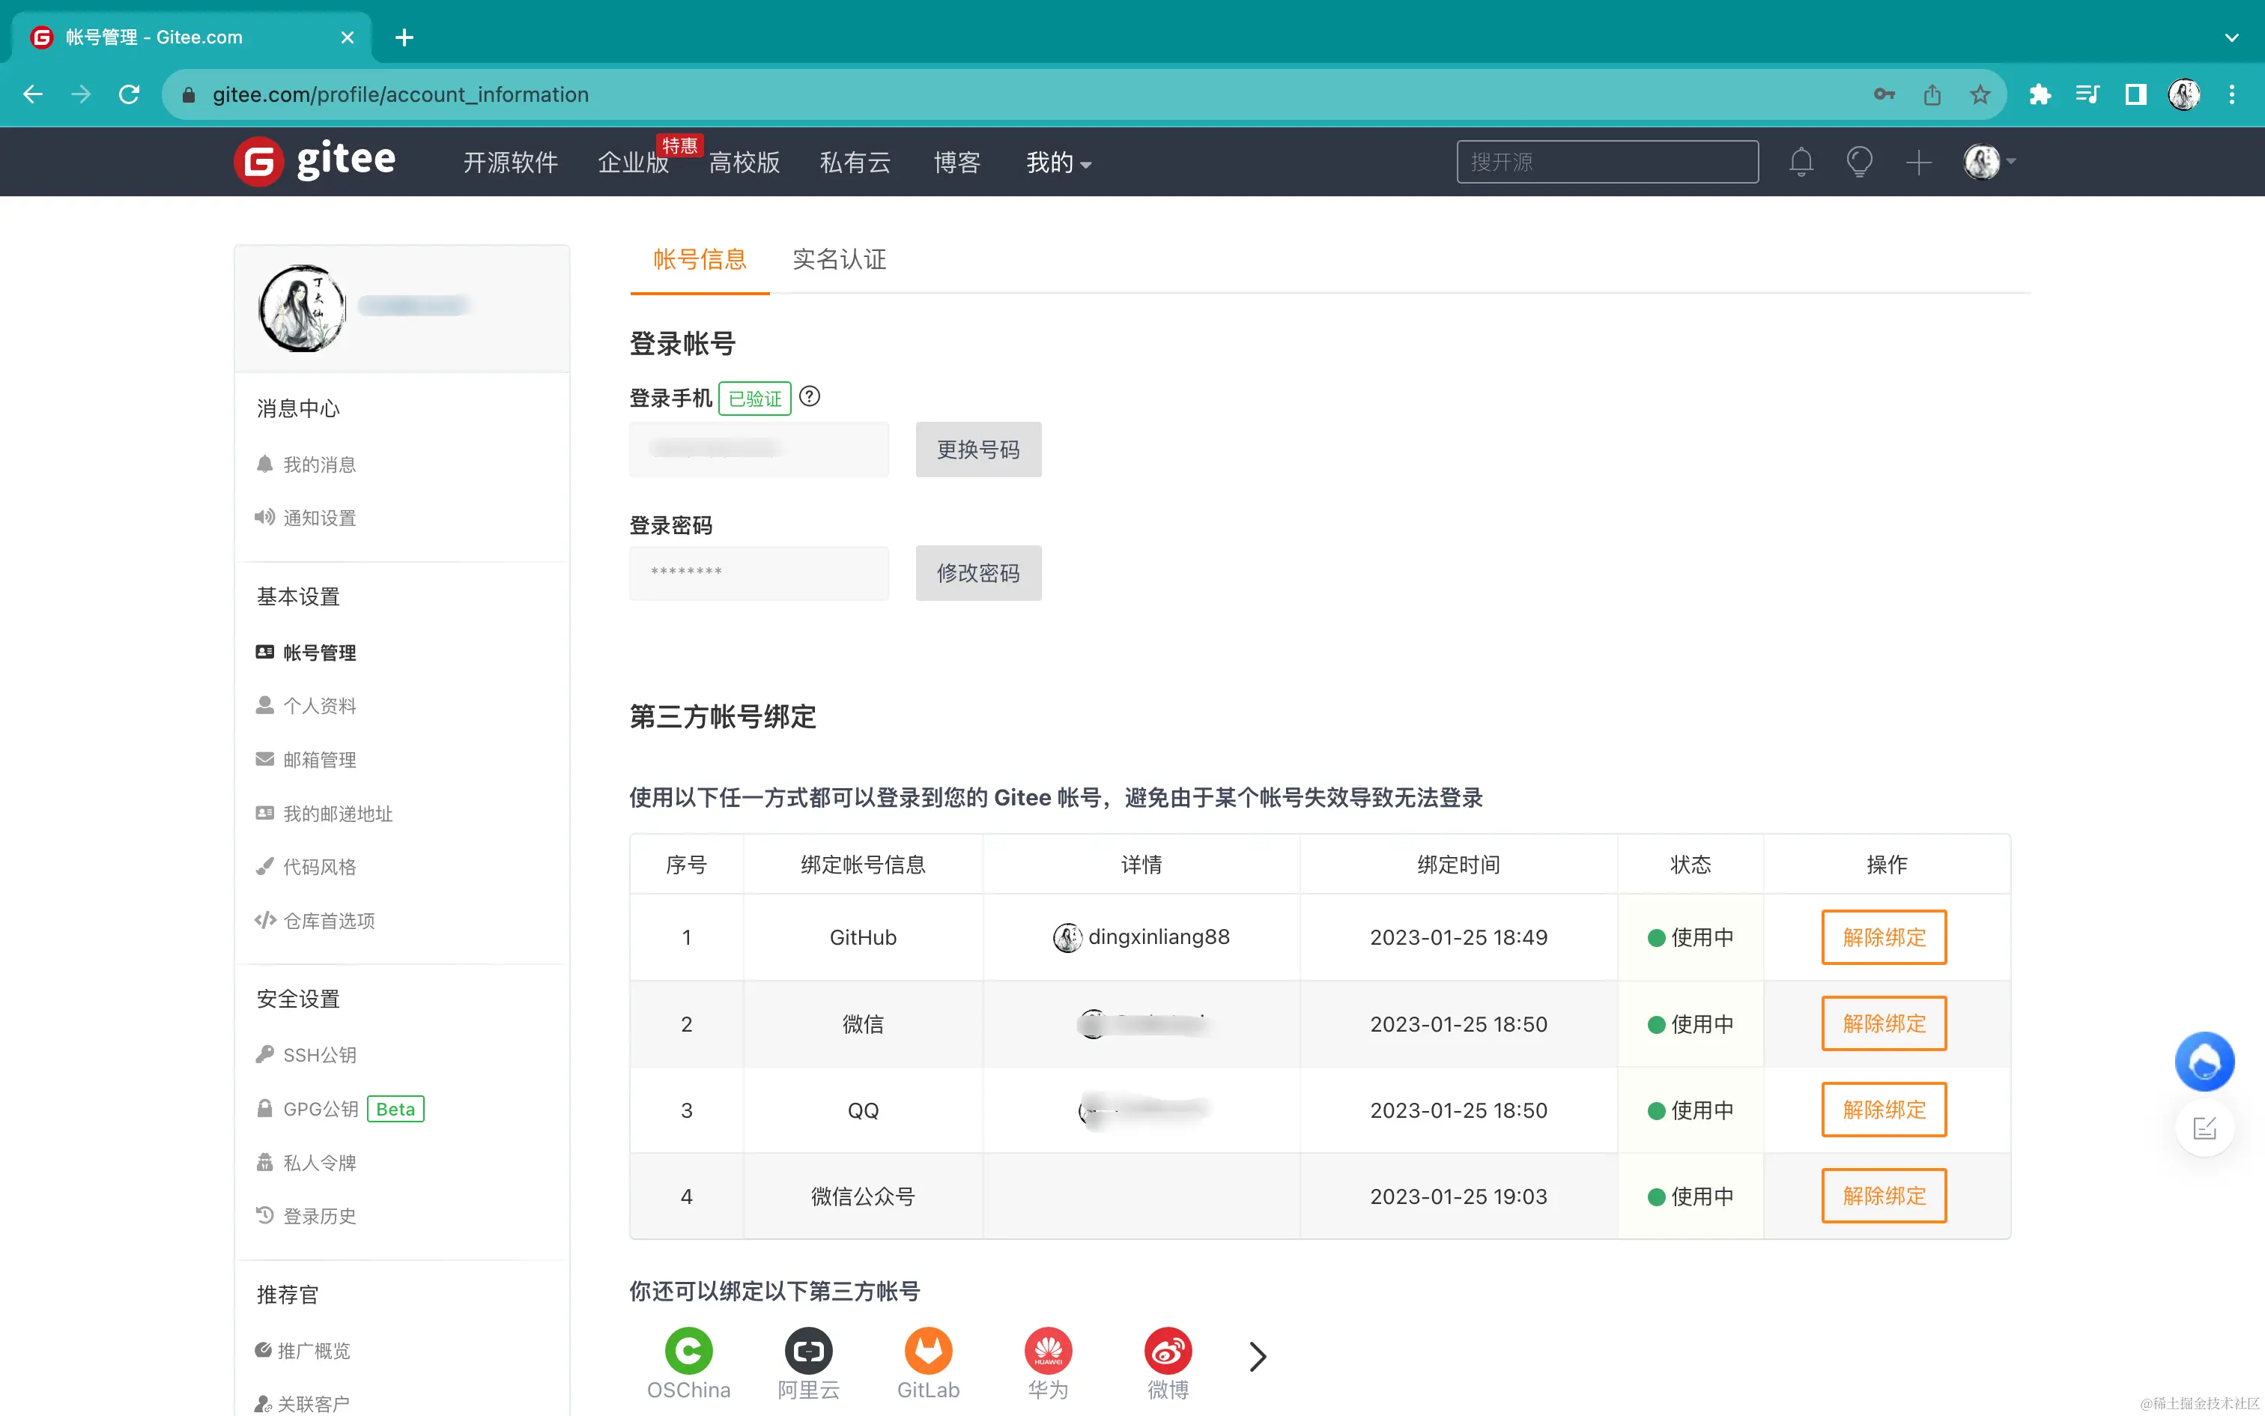The width and height of the screenshot is (2265, 1416).
Task: Show more third-party accounts with right chevron
Action: point(1257,1356)
